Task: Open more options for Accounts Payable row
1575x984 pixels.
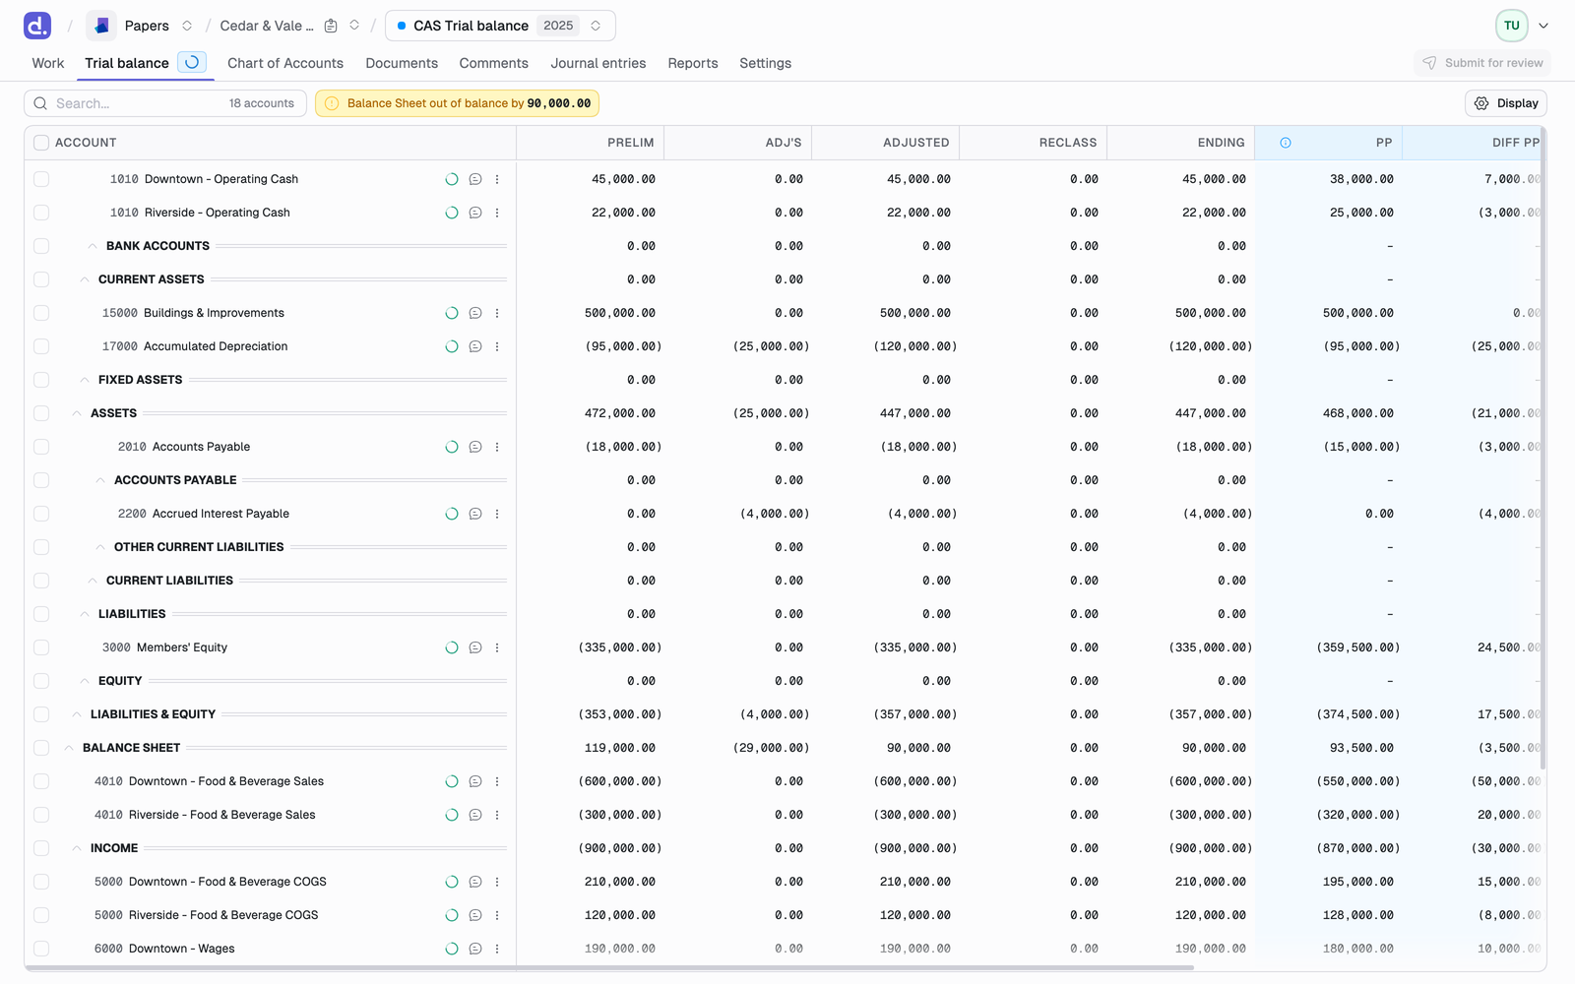Action: [x=497, y=447]
